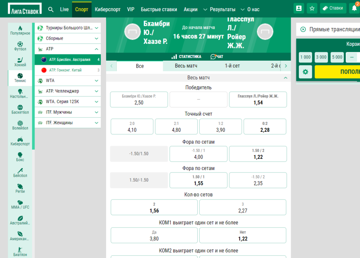Open favorites star icon in header

(312, 8)
